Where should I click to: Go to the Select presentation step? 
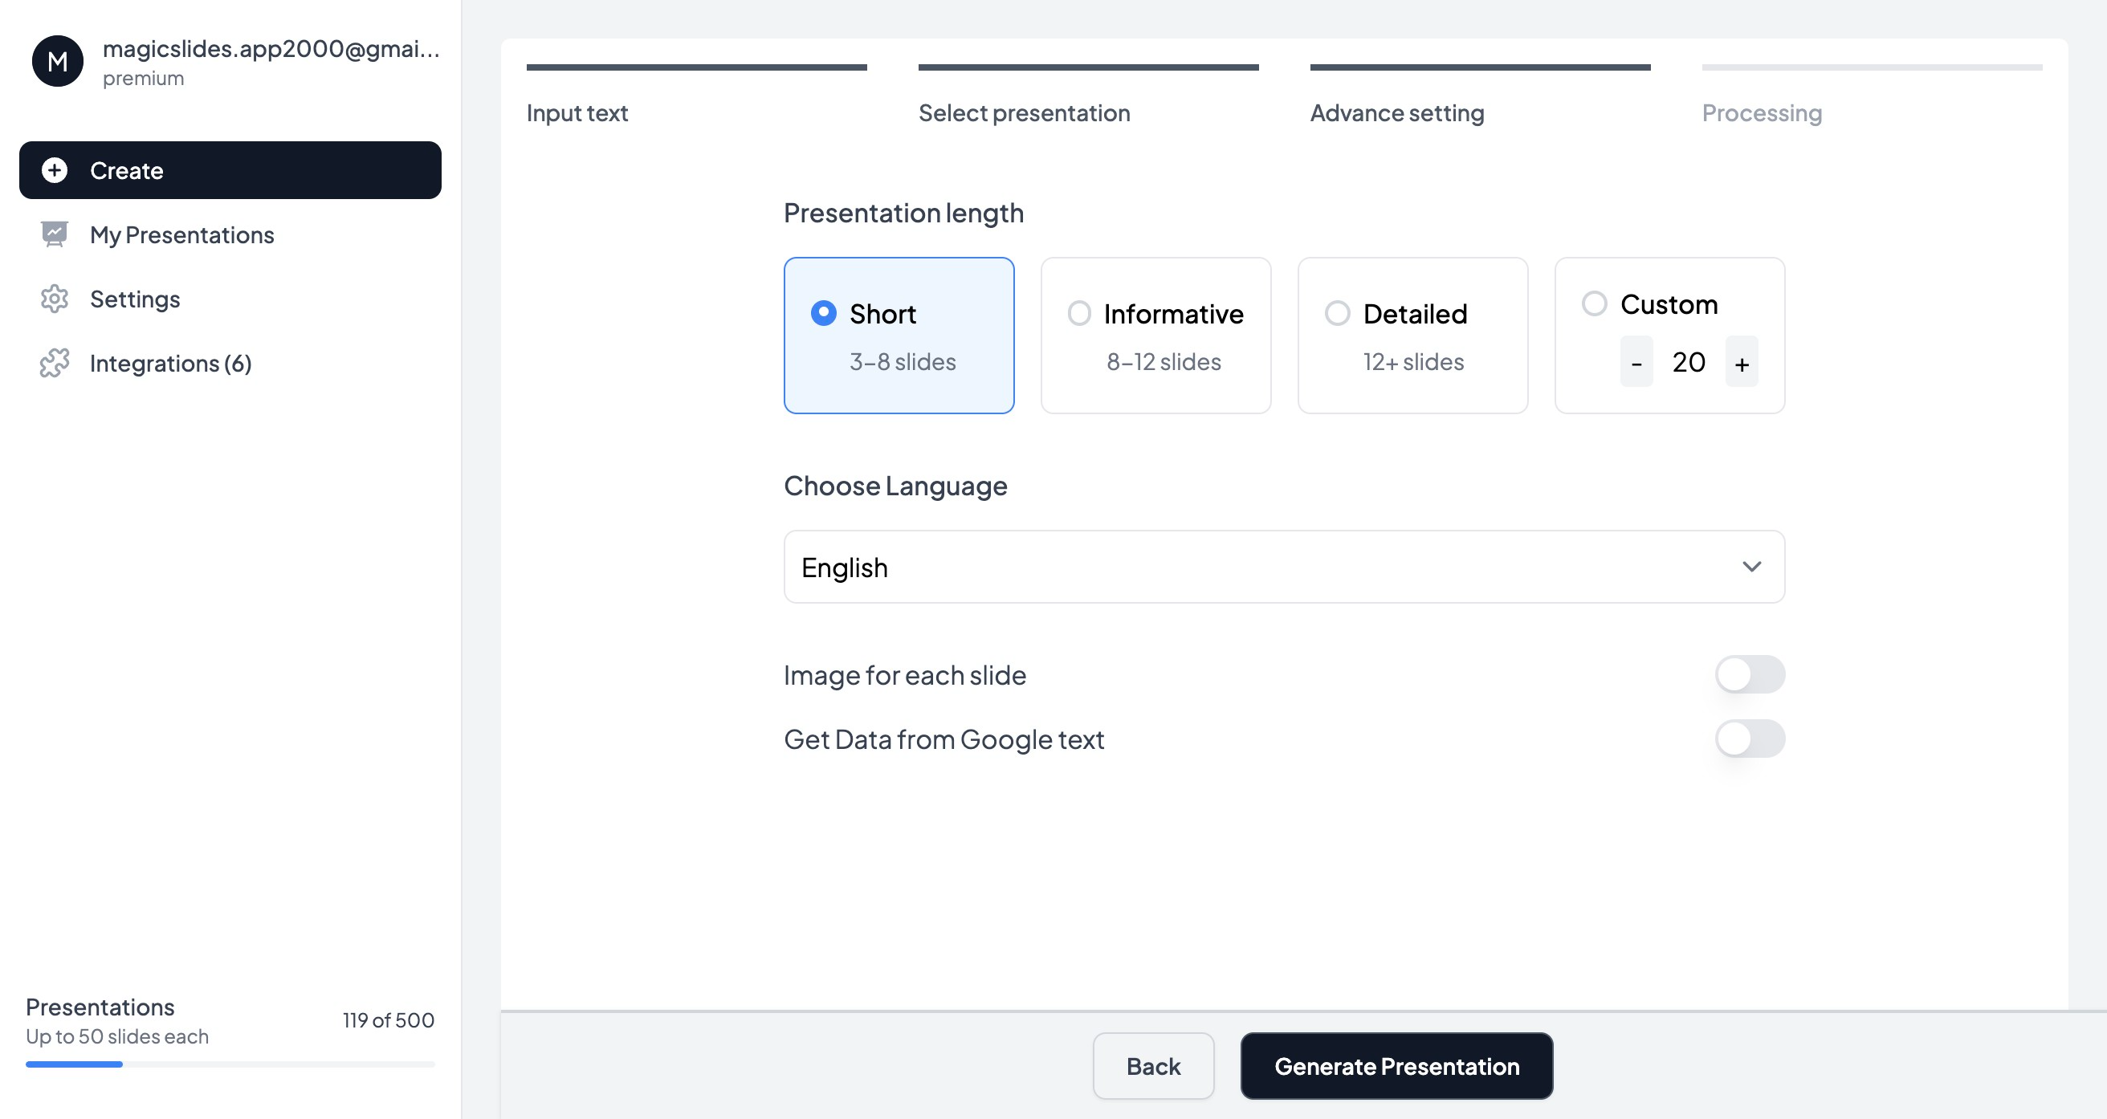tap(1024, 113)
